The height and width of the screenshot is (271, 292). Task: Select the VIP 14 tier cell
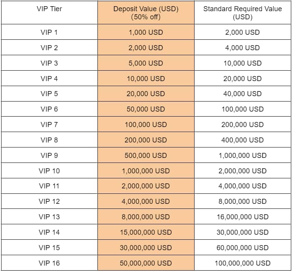49,232
